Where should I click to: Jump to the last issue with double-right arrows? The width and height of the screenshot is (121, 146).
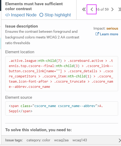click(x=120, y=9)
